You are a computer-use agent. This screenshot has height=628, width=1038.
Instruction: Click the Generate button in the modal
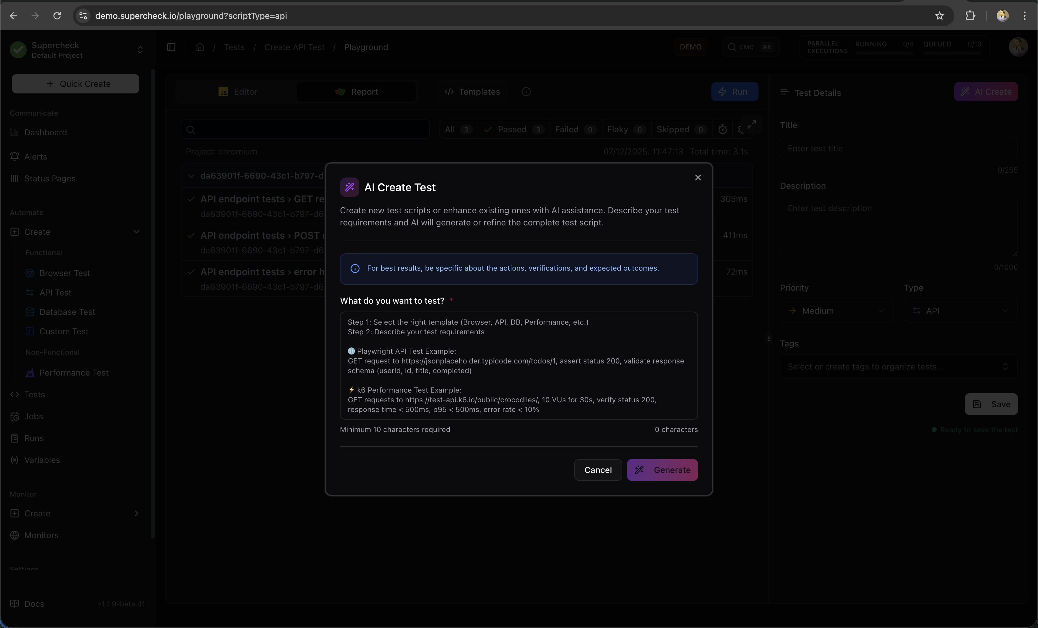(662, 470)
